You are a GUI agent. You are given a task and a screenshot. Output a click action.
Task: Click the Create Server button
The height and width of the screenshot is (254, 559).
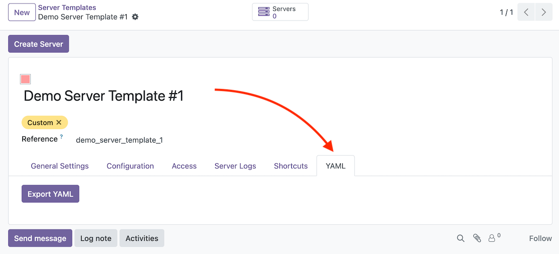point(38,44)
